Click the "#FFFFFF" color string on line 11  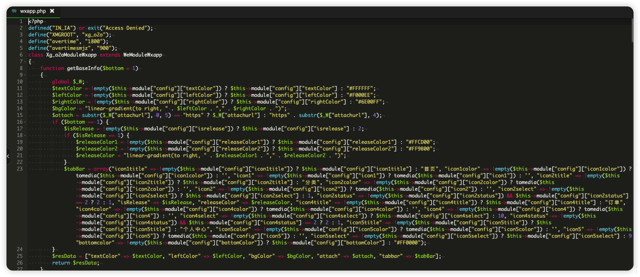359,88
